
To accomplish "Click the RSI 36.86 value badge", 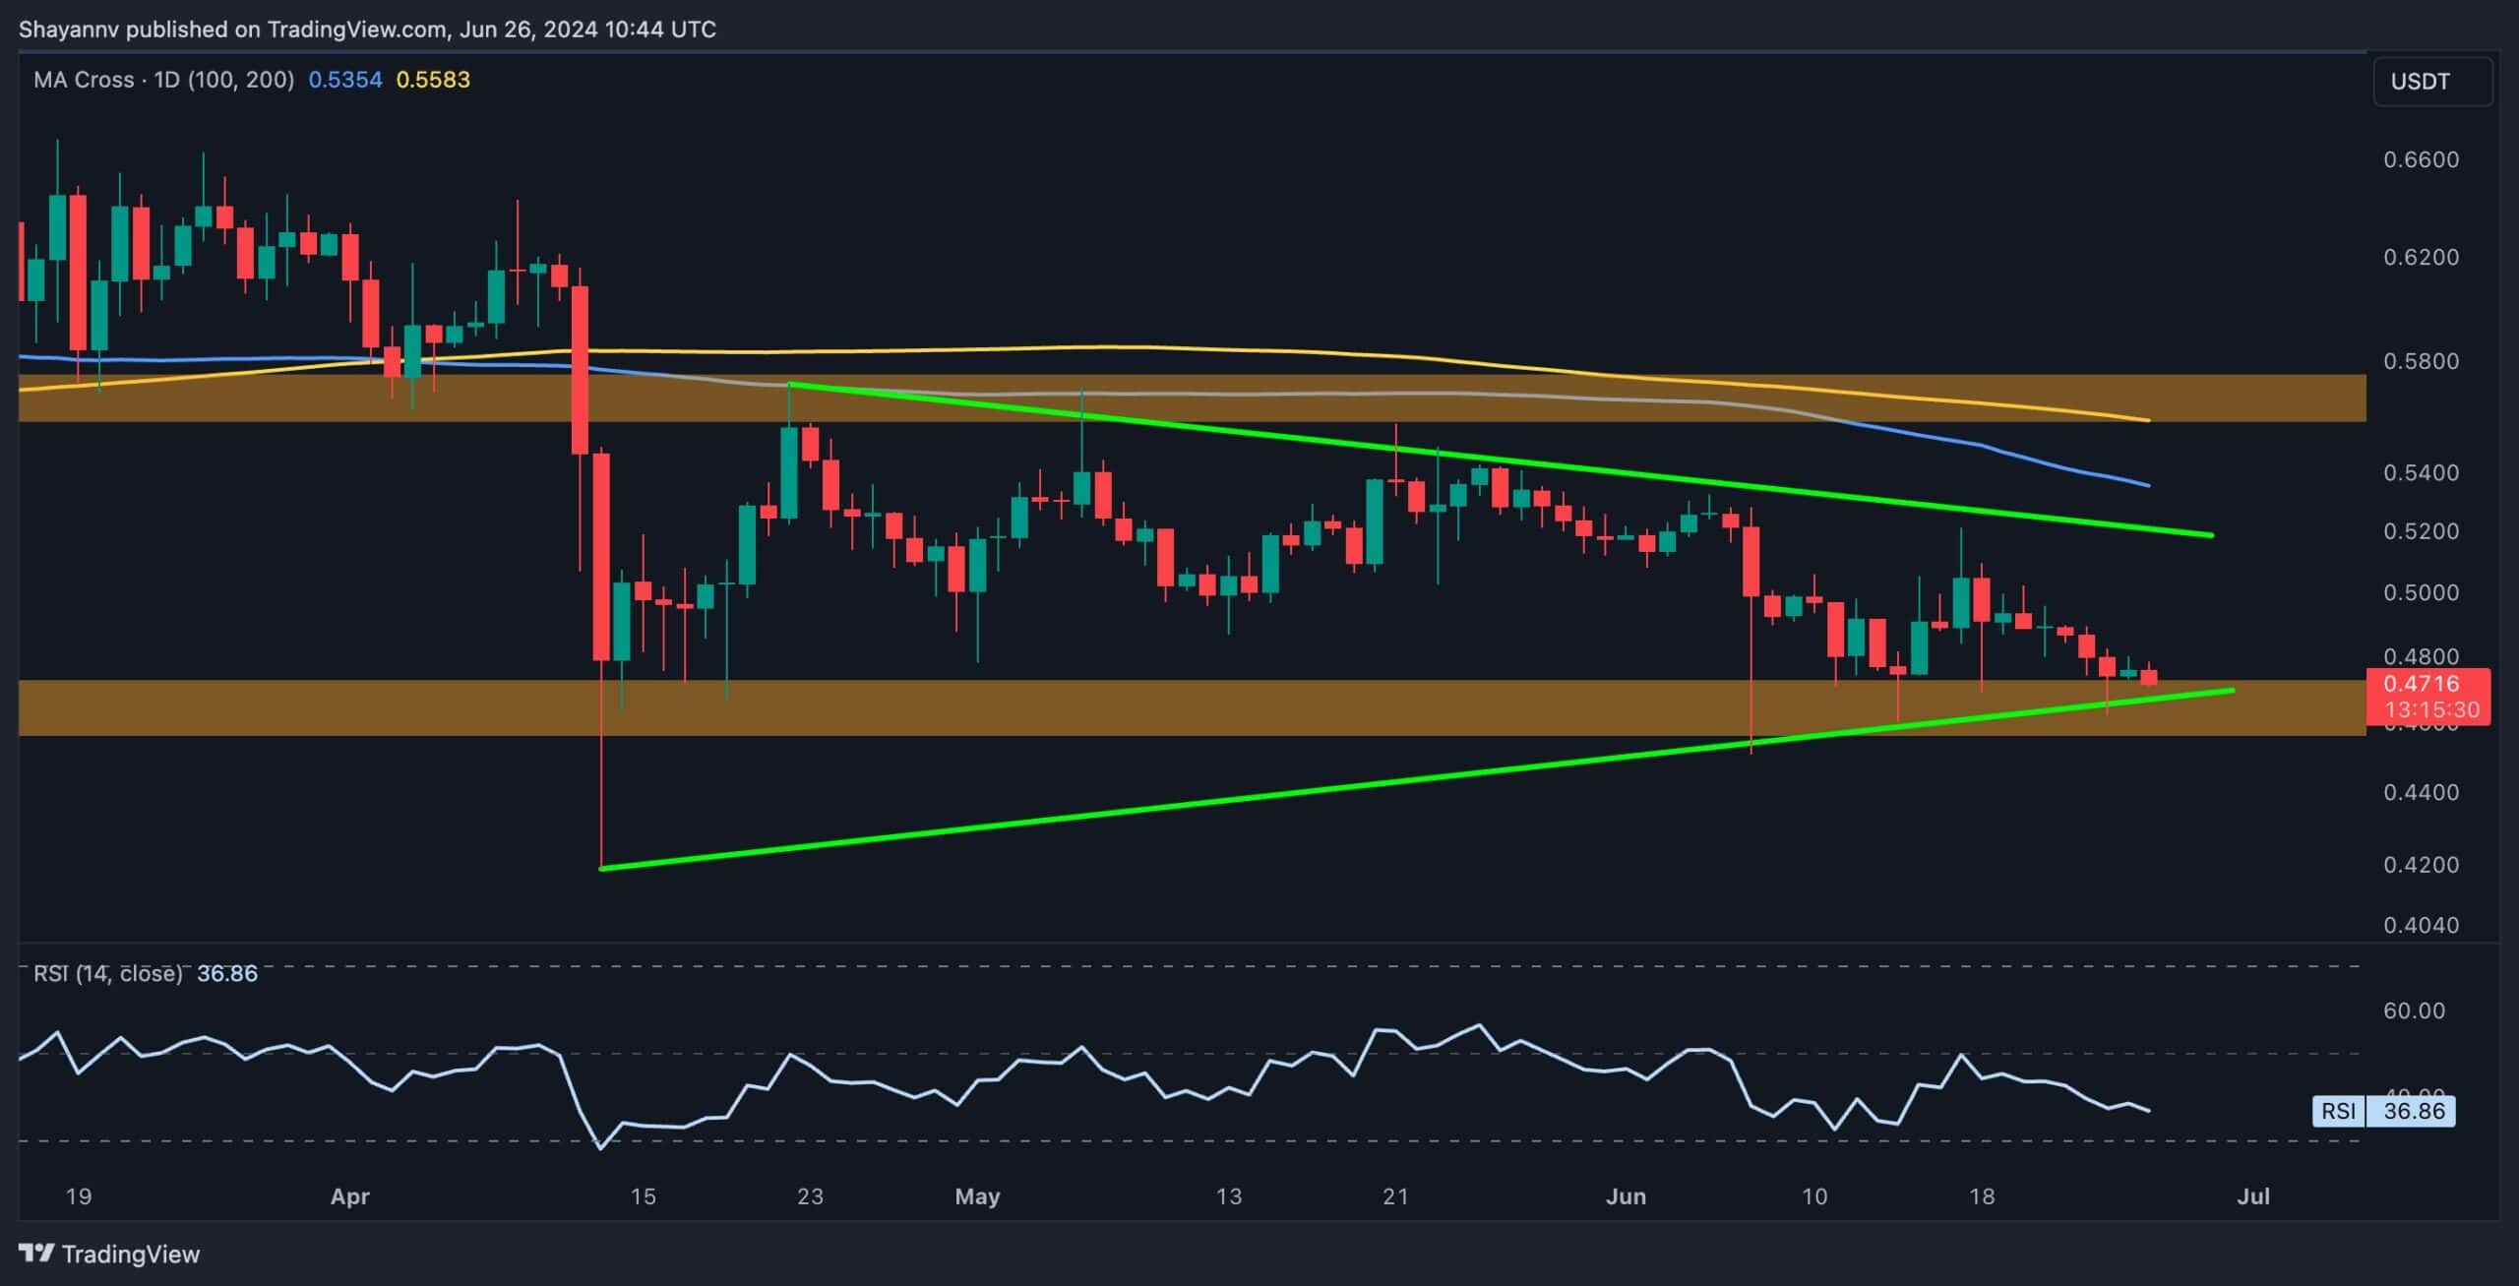I will (x=2417, y=1112).
